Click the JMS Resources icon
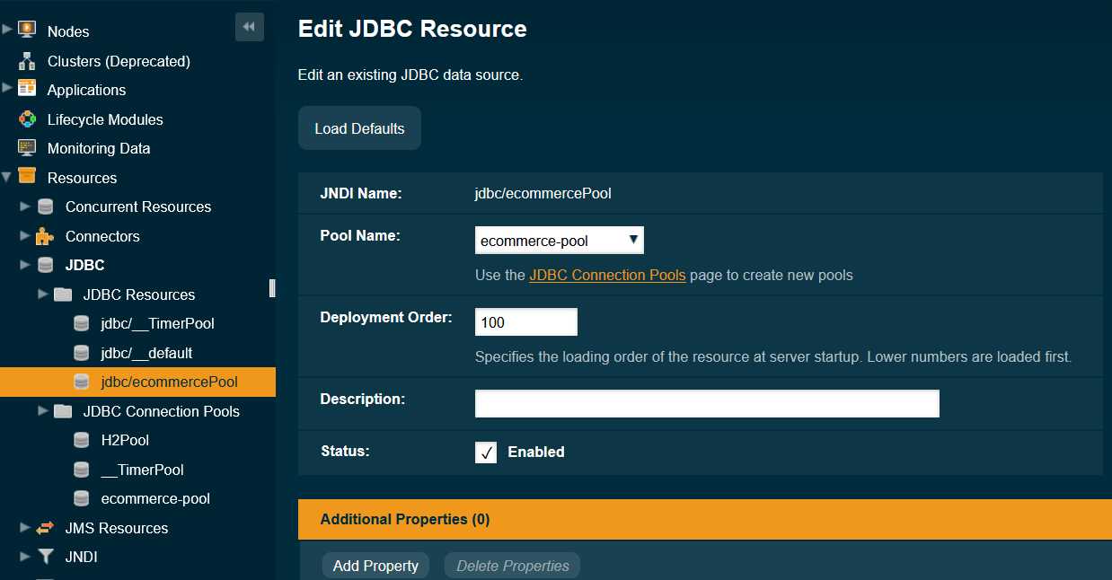Viewport: 1112px width, 580px height. 45,528
